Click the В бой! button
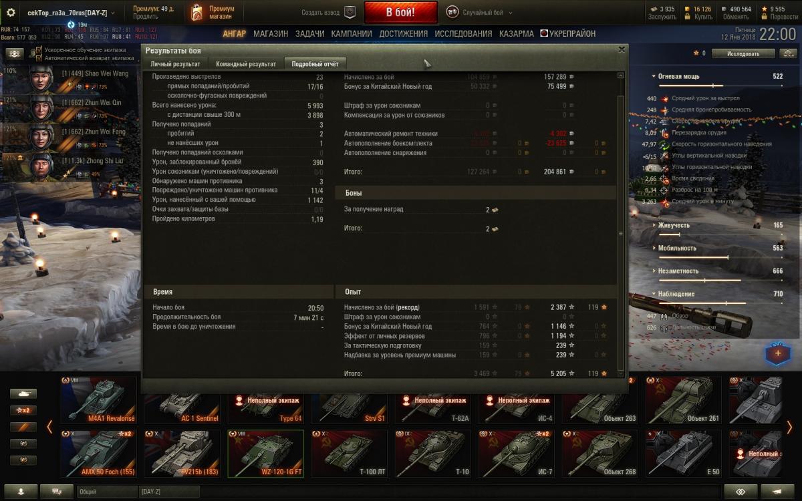The width and height of the screenshot is (802, 501). pyautogui.click(x=401, y=12)
